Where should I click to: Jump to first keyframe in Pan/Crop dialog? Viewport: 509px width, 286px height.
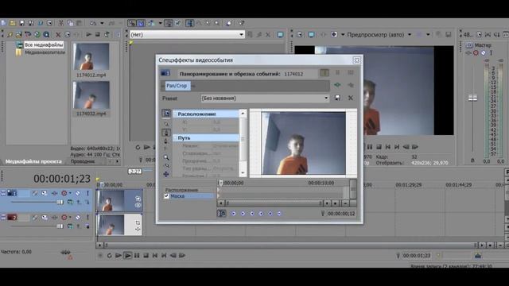[233, 214]
